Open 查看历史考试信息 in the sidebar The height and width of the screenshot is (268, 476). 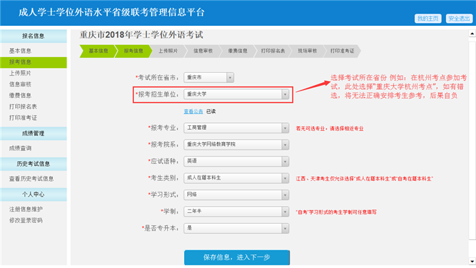tap(31, 179)
